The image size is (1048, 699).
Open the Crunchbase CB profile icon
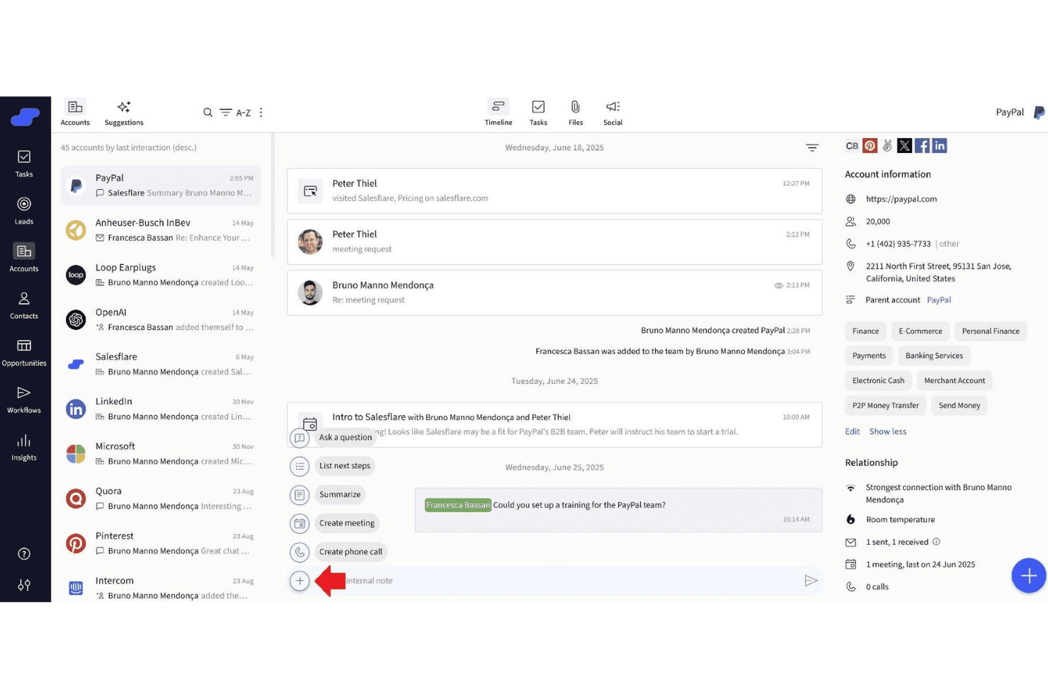coord(852,146)
